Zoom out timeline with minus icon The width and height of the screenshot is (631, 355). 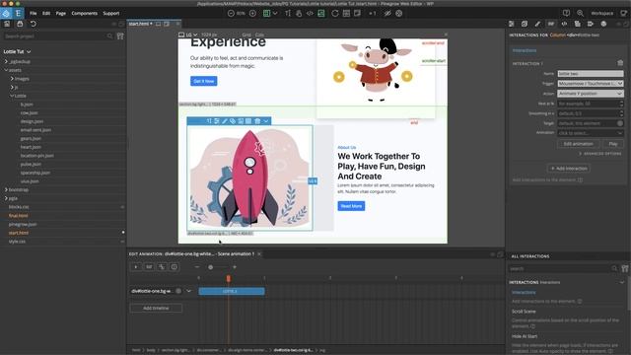pyautogui.click(x=197, y=267)
